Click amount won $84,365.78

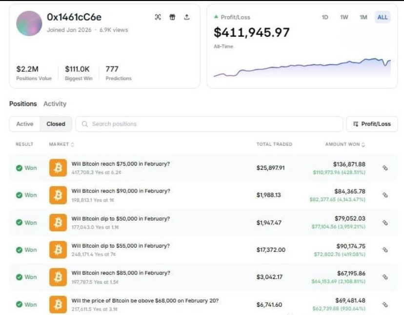pyautogui.click(x=350, y=191)
